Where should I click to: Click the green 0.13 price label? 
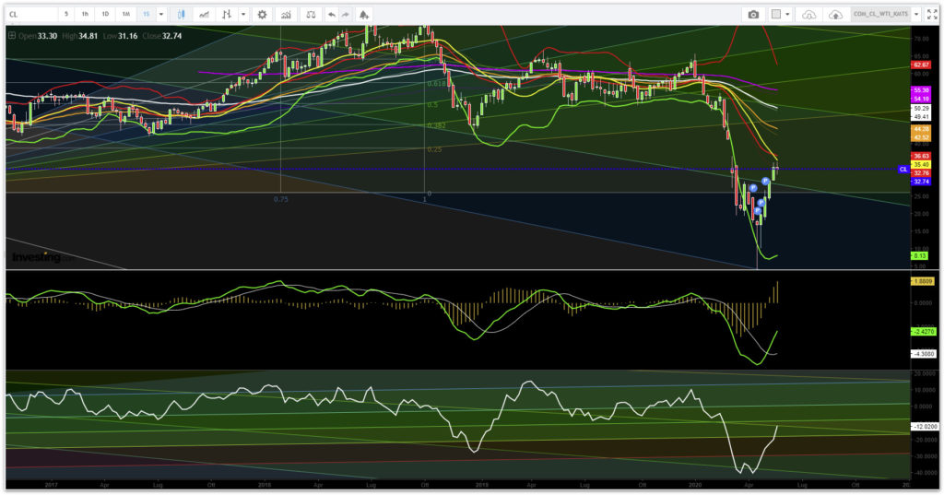[x=919, y=256]
